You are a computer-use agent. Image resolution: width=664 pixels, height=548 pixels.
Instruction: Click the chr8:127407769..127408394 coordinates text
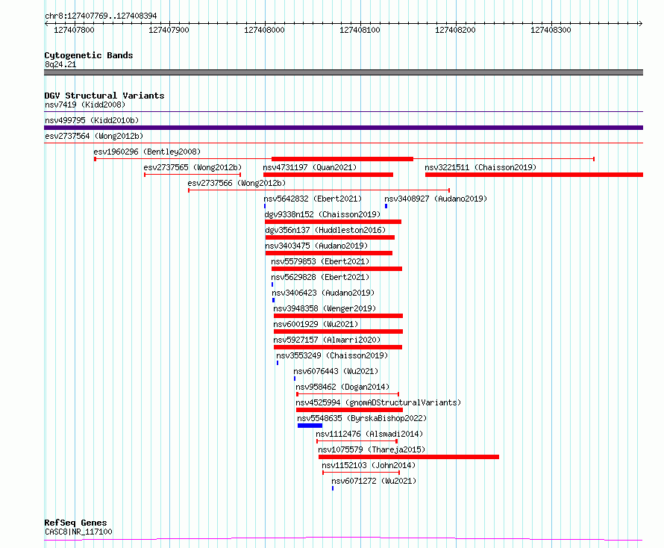101,16
